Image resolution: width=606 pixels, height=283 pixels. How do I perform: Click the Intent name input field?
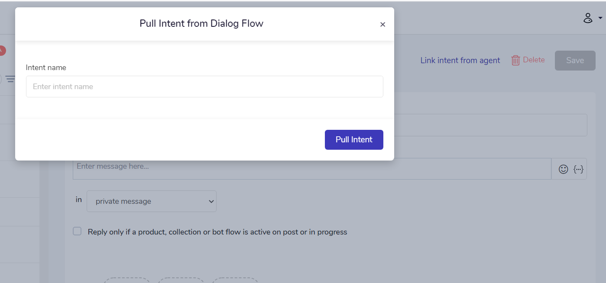point(204,87)
